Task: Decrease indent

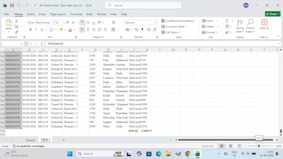Action: pyautogui.click(x=99, y=29)
